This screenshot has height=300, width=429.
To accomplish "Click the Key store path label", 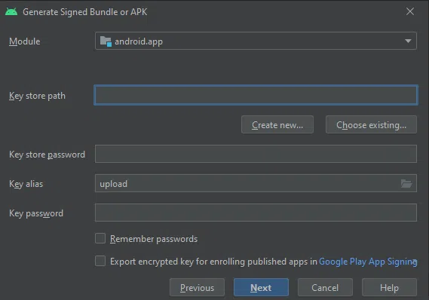I will (37, 96).
